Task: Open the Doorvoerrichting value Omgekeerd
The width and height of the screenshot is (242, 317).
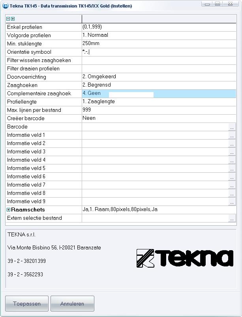Action: click(x=158, y=77)
